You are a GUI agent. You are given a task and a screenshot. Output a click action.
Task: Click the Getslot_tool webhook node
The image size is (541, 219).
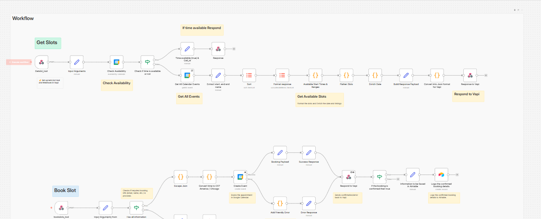coord(41,63)
